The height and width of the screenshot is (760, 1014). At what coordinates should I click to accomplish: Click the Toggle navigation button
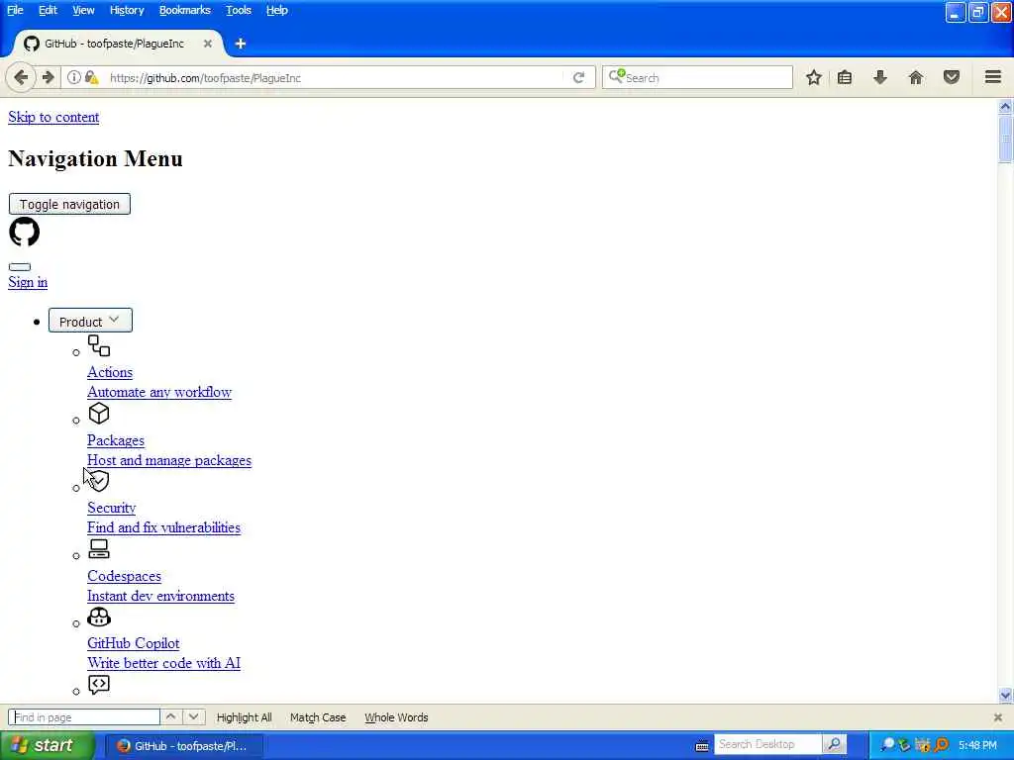[x=69, y=204]
